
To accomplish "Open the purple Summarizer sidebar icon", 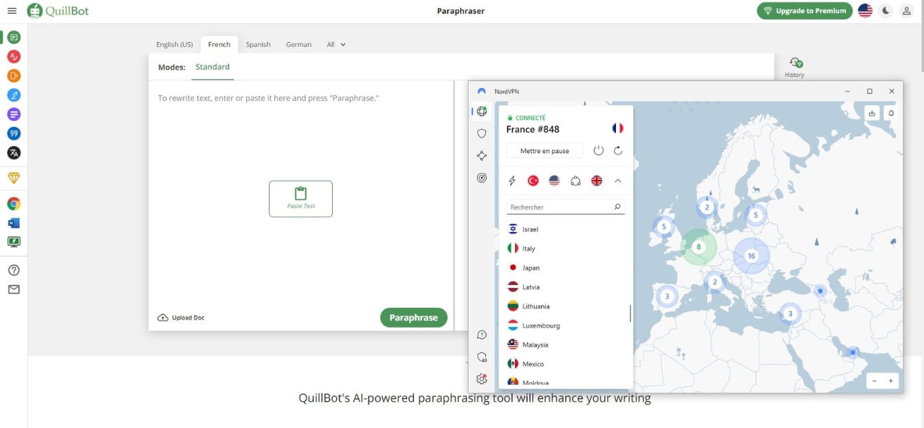I will click(x=14, y=114).
